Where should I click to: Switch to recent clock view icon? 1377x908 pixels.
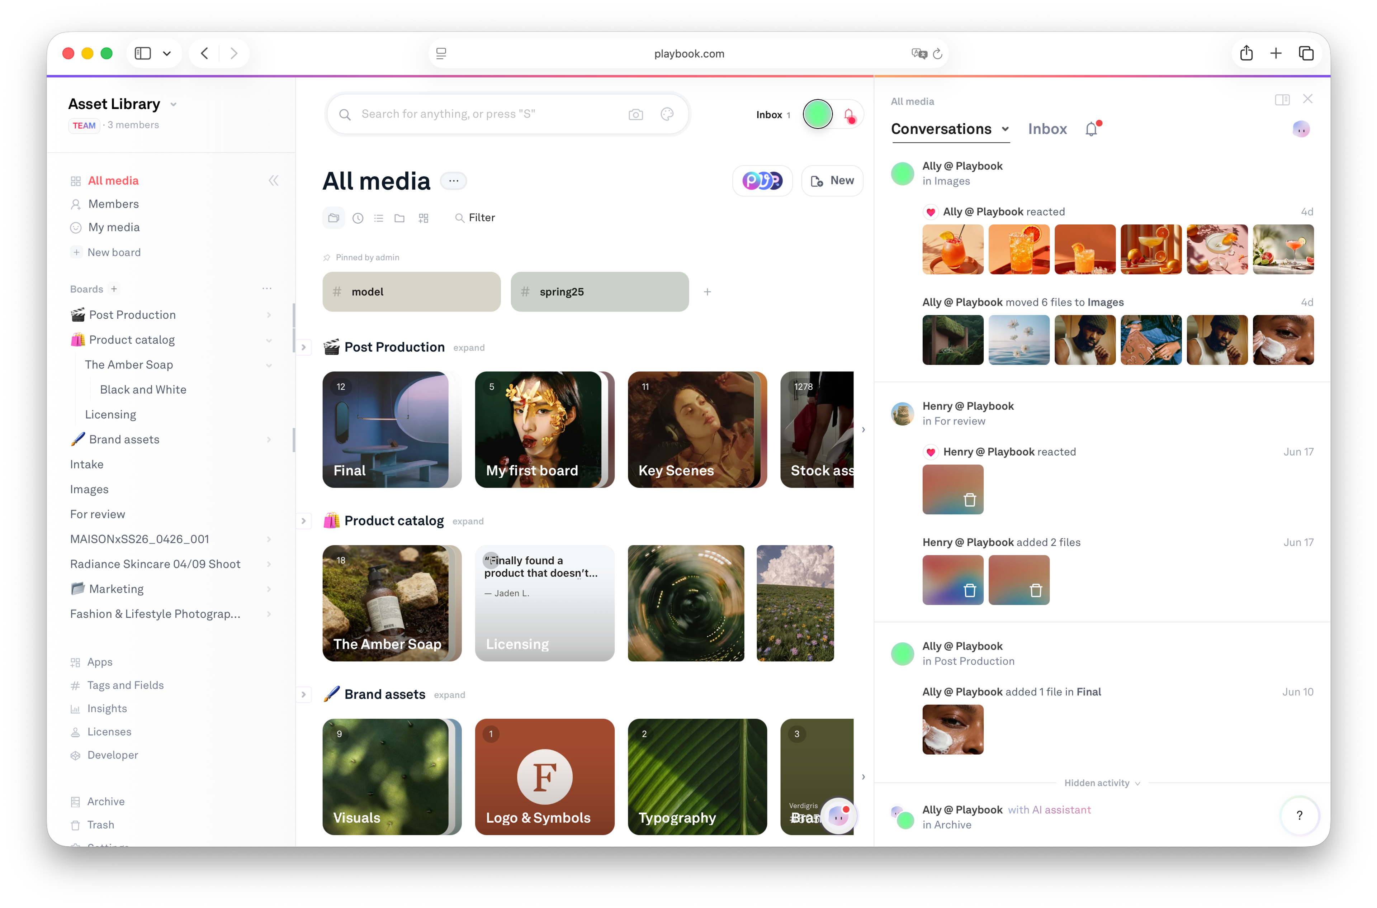pos(358,218)
